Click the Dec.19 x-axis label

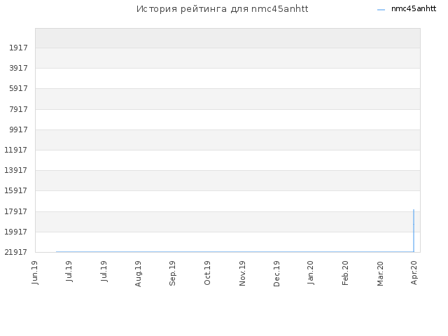pyautogui.click(x=276, y=274)
